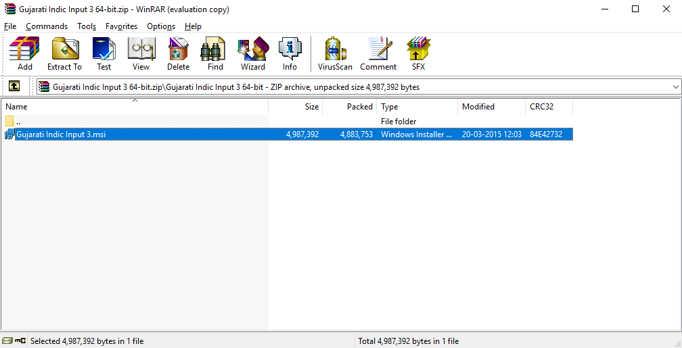This screenshot has height=348, width=682.
Task: Click the Add archive toolbar icon
Action: click(25, 53)
